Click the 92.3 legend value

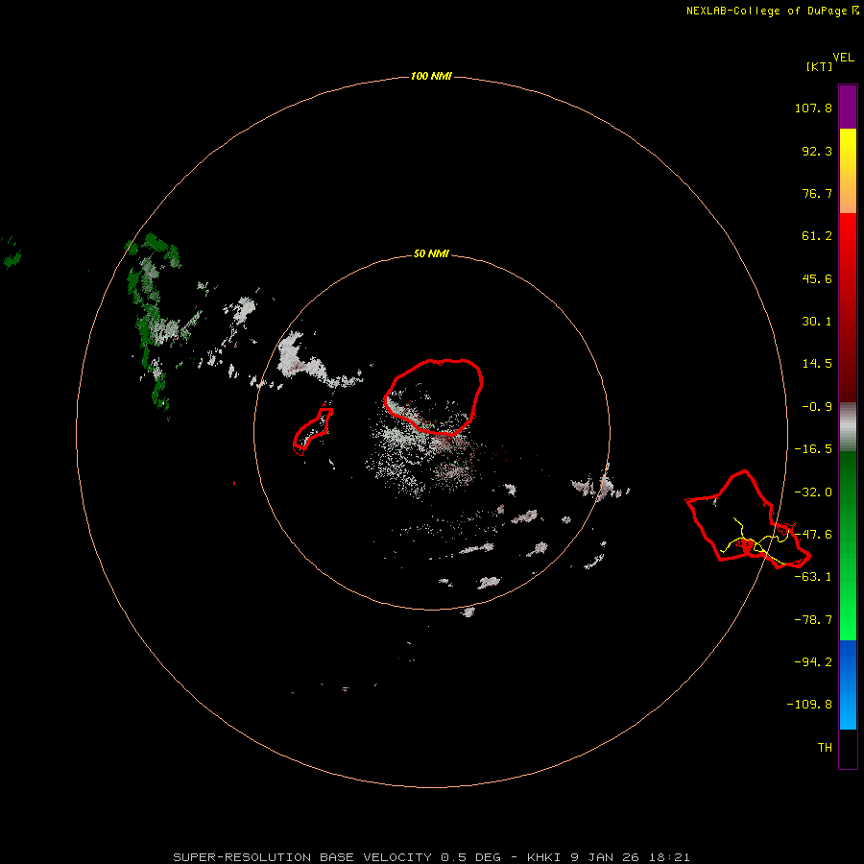point(817,151)
